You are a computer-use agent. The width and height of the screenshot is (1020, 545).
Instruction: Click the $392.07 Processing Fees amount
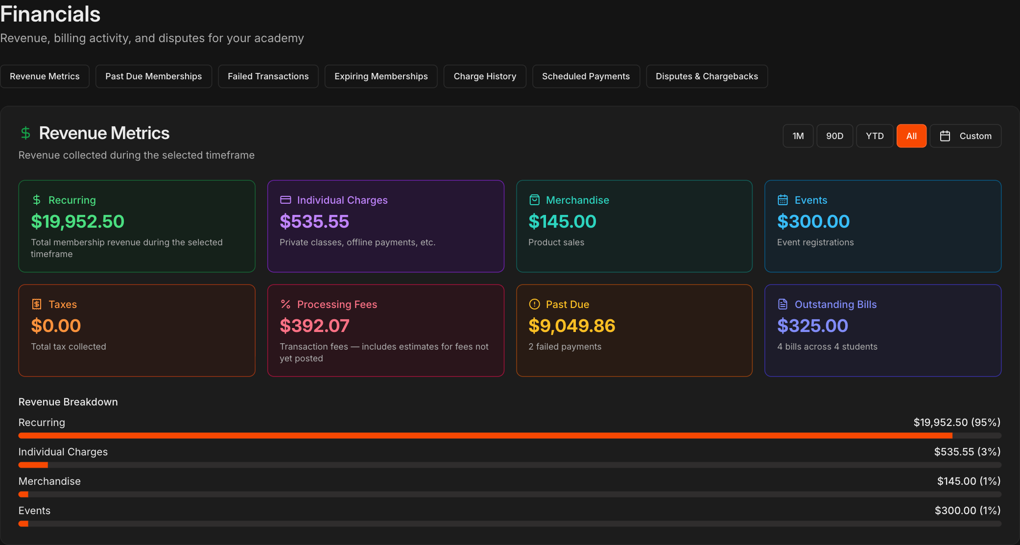(314, 326)
